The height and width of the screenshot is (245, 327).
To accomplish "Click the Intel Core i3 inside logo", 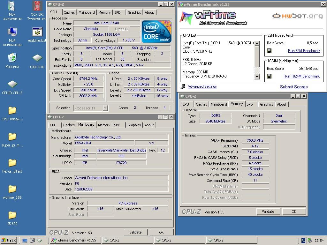I will (x=156, y=31).
